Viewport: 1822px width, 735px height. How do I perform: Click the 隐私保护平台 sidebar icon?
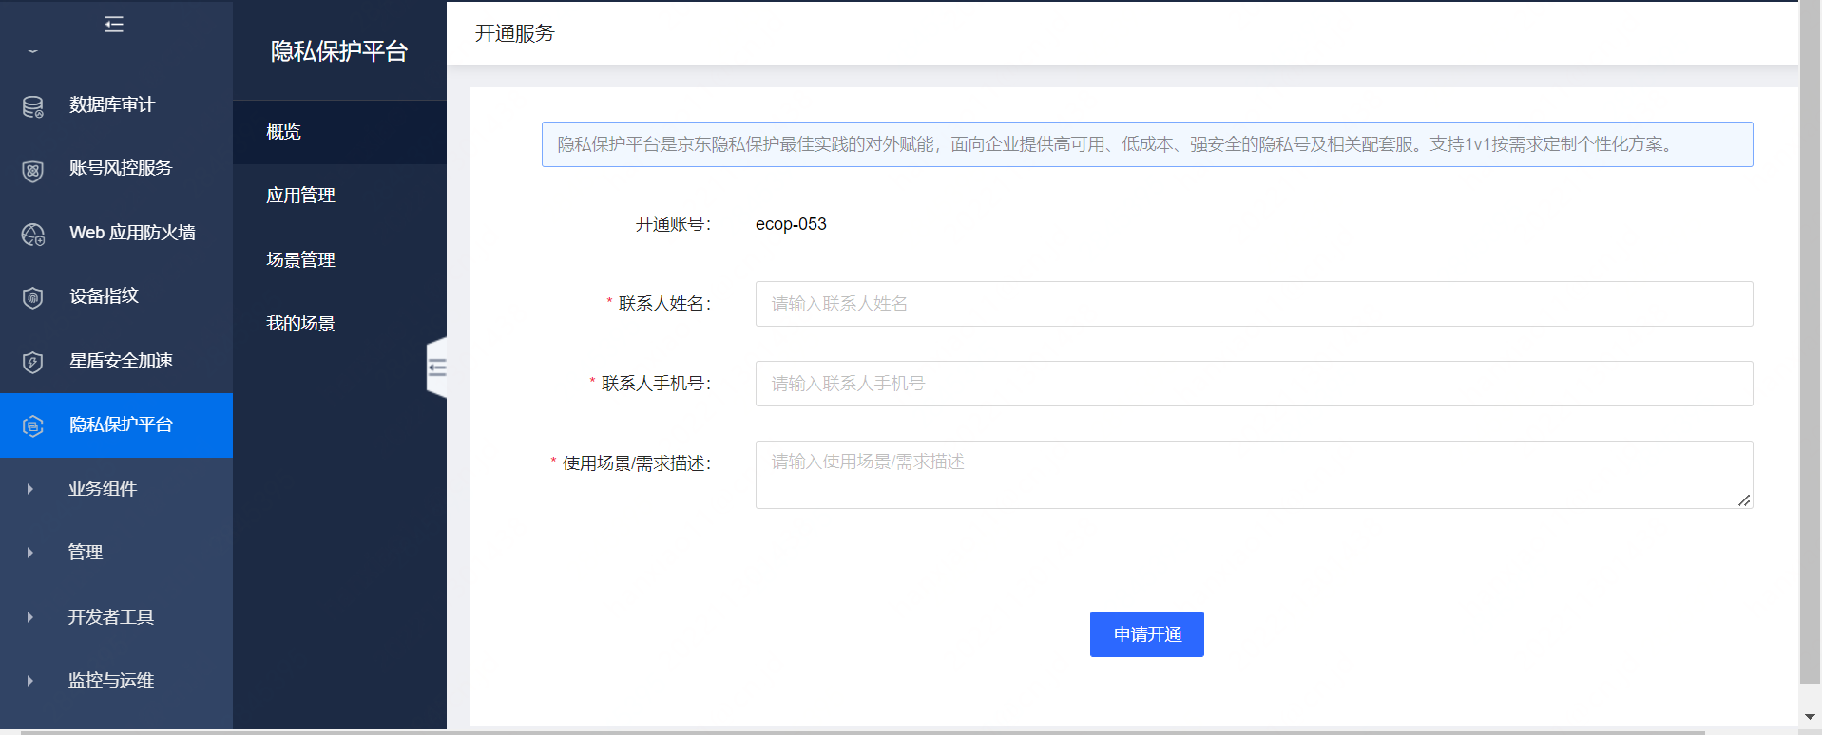33,425
